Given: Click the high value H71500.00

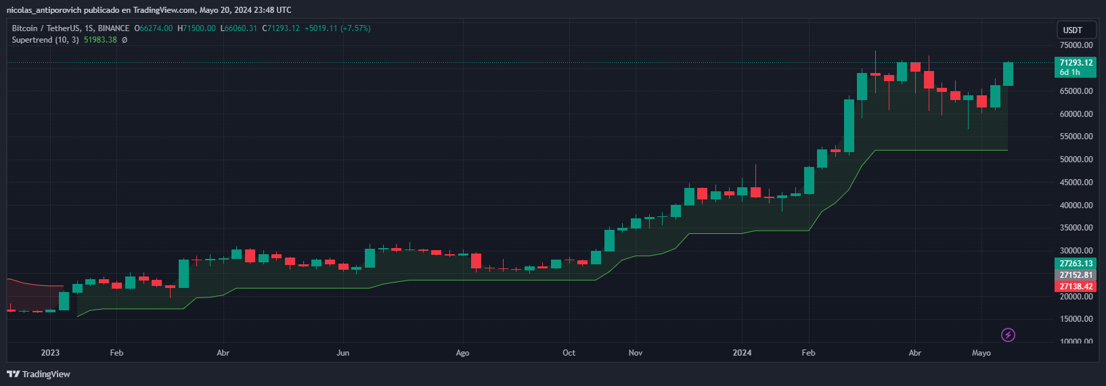Looking at the screenshot, I should [x=197, y=28].
